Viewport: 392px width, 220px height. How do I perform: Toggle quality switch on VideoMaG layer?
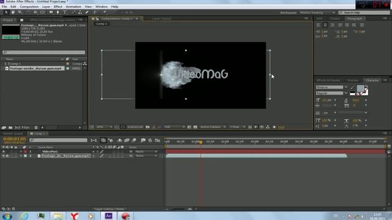102,152
